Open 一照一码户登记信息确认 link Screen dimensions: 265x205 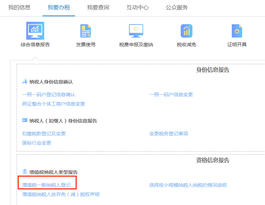(x=49, y=95)
